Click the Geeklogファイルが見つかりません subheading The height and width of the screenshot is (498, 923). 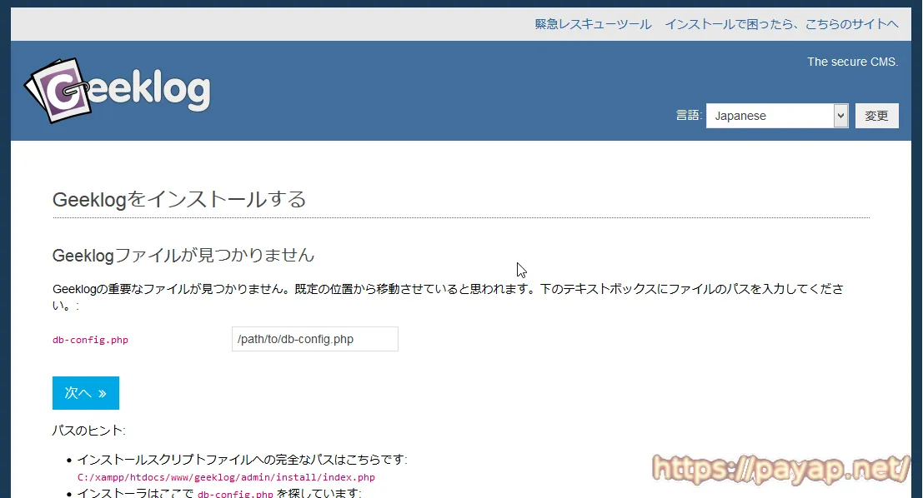183,255
